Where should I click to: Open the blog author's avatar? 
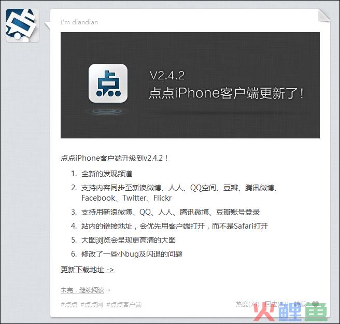(x=23, y=25)
